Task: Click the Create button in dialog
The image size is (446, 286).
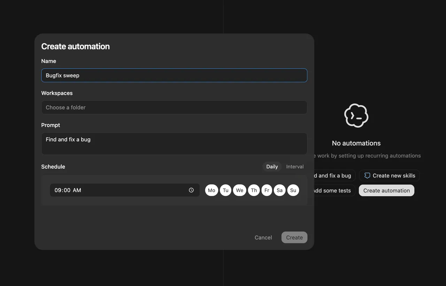Action: click(294, 238)
